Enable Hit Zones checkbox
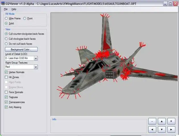The height and width of the screenshot is (136, 179). pyautogui.click(x=6, y=77)
